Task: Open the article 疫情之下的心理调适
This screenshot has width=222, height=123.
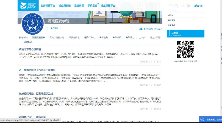Action: tap(30, 49)
